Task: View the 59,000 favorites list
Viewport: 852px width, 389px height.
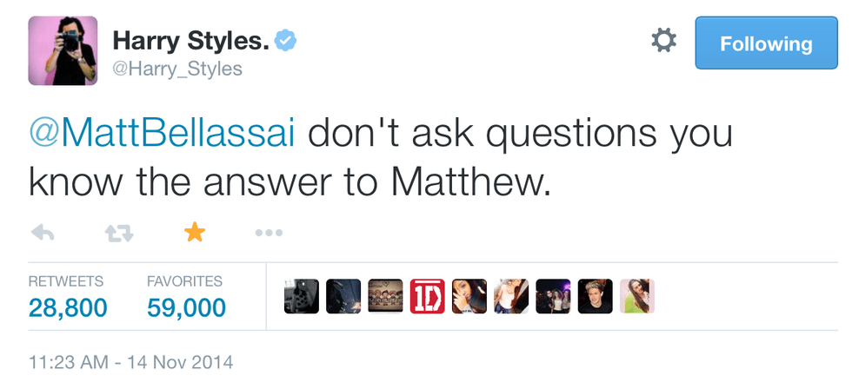Action: (x=186, y=307)
